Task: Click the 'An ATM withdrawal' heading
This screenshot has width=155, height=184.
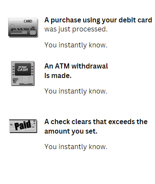Action: coord(76,66)
